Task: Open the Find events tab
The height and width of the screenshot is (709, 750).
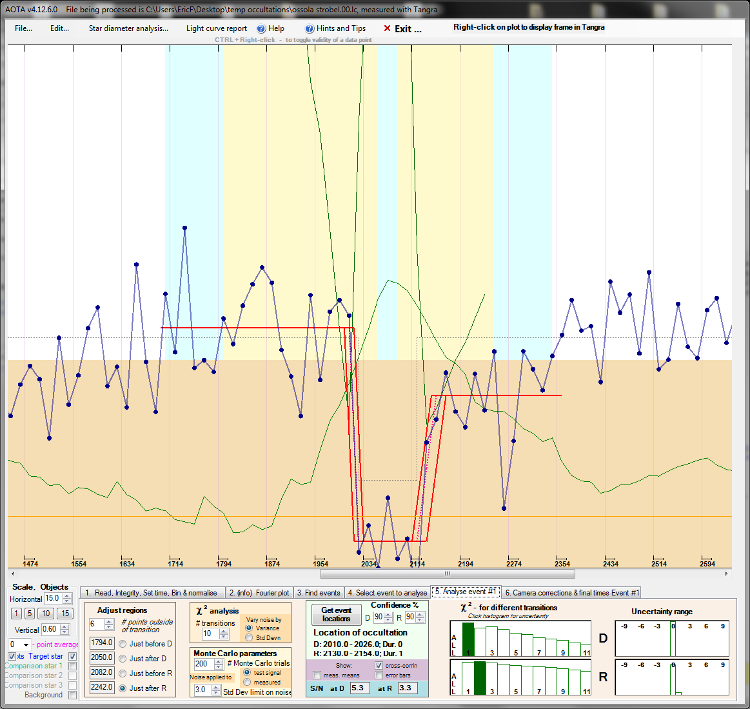Action: (318, 593)
